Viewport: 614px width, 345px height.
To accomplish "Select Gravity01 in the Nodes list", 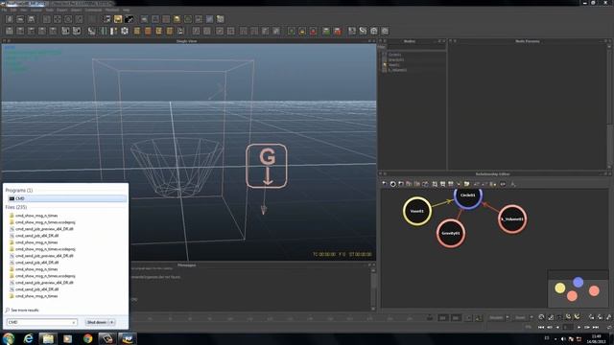I will [395, 59].
